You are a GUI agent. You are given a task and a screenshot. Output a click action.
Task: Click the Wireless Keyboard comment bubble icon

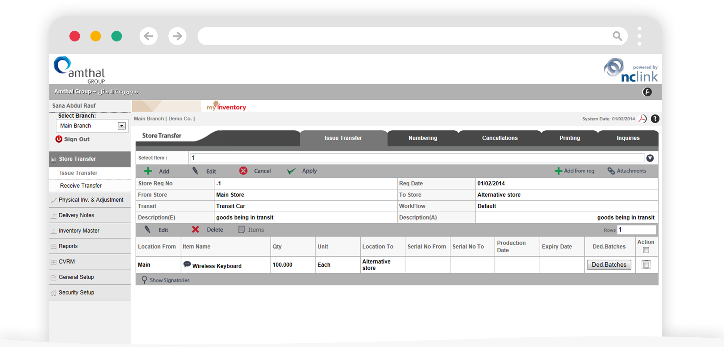(187, 264)
